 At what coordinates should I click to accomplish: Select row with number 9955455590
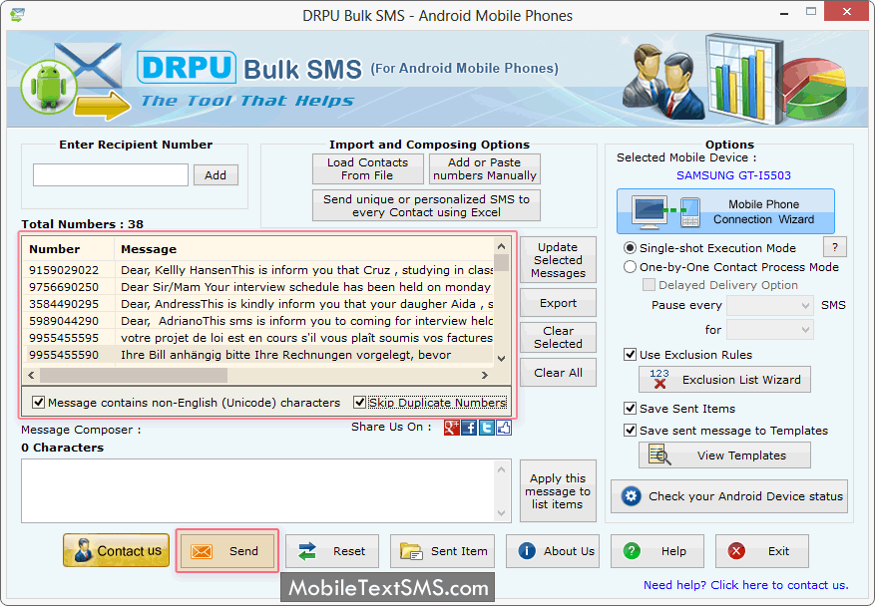[257, 355]
